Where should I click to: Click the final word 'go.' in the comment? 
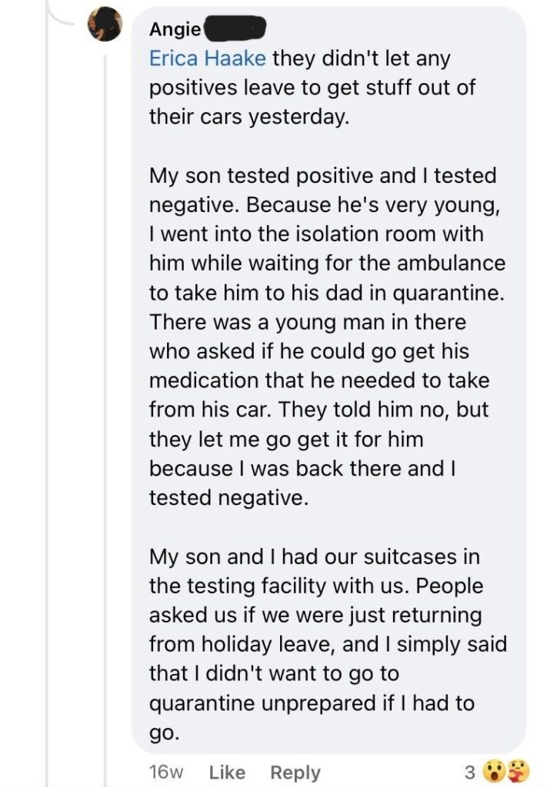[164, 732]
